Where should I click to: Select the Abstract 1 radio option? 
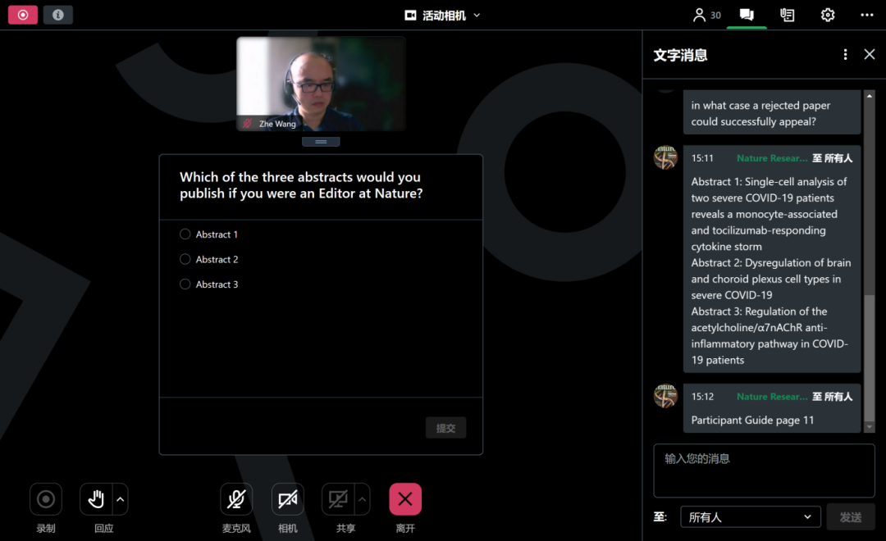[x=185, y=234]
